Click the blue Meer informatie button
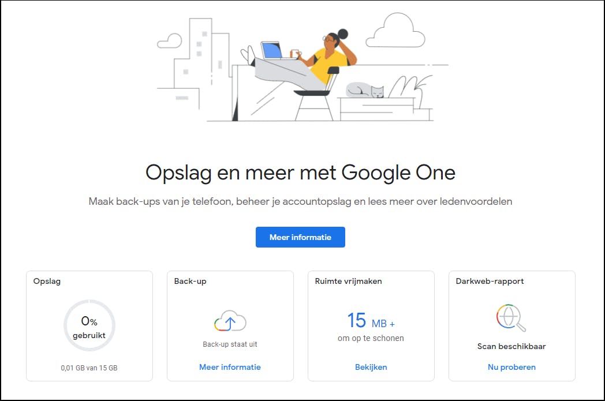The height and width of the screenshot is (401, 605). click(x=300, y=237)
